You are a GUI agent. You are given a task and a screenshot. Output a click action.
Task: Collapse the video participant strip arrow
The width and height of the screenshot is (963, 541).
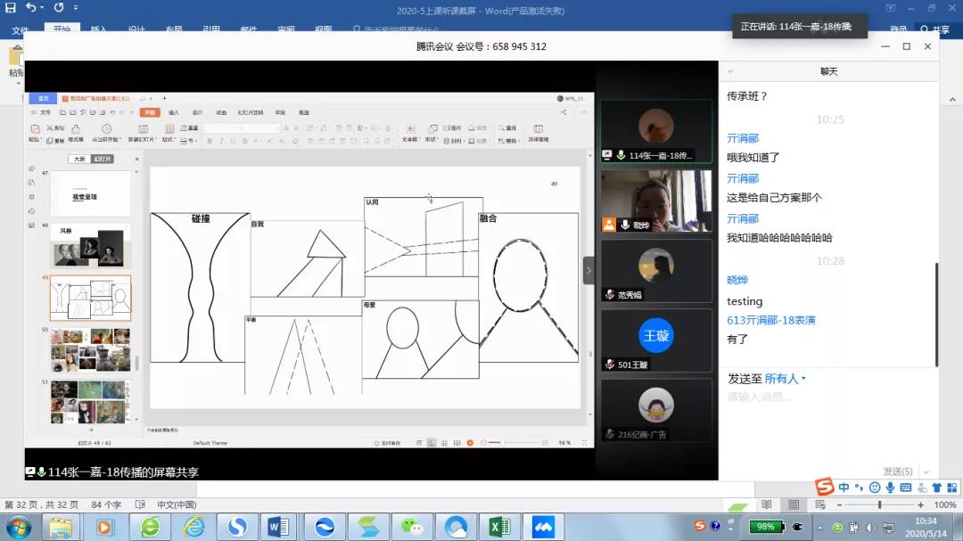pyautogui.click(x=588, y=270)
